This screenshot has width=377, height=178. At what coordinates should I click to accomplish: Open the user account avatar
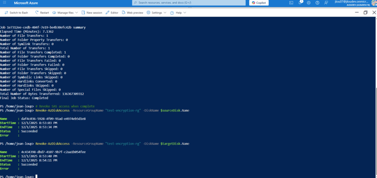tap(373, 3)
